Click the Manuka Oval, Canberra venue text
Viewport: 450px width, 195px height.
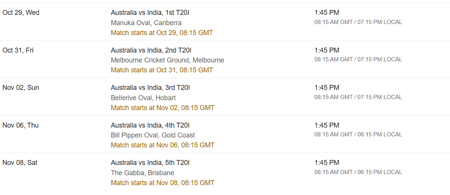146,22
